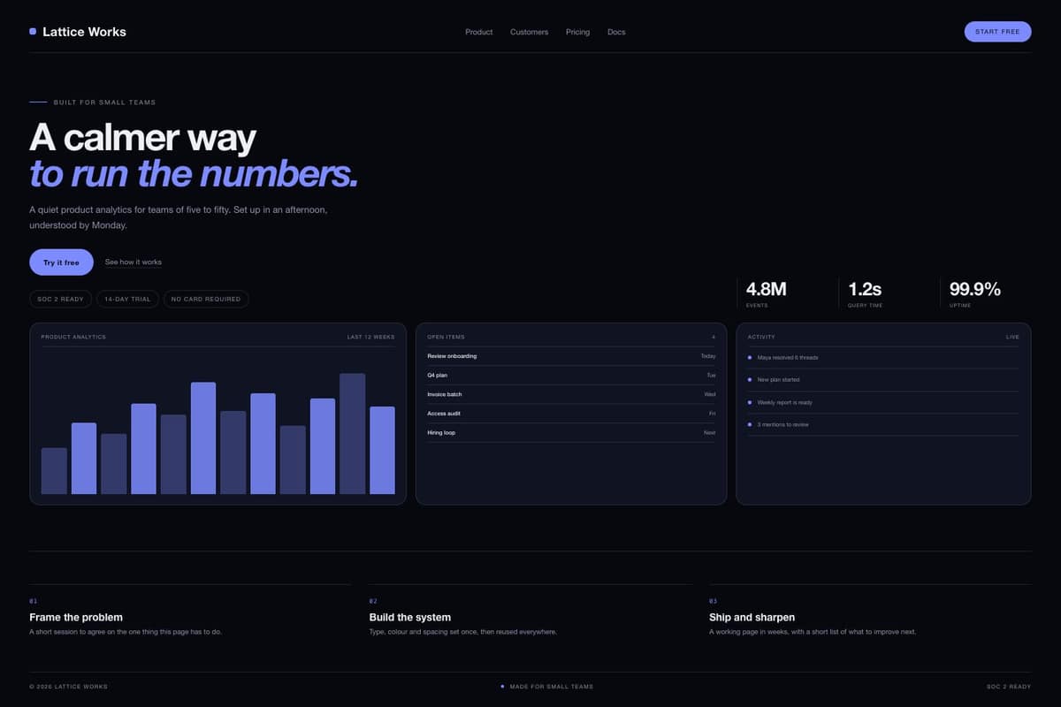Click the 14-DAY TRIAL pill
Image resolution: width=1061 pixels, height=707 pixels.
[127, 299]
